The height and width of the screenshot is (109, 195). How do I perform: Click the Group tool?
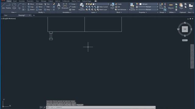click(161, 6)
